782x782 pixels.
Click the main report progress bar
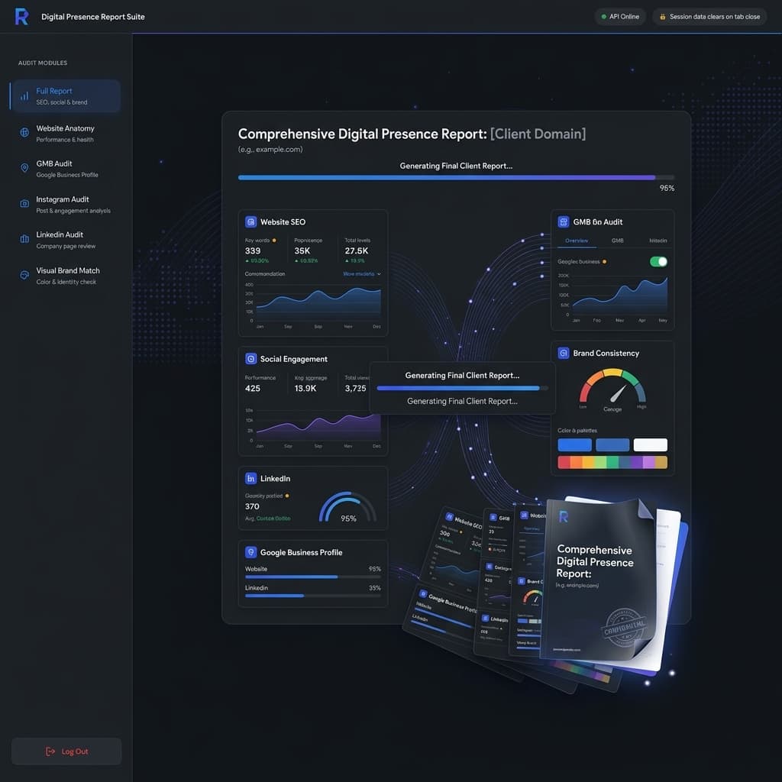pyautogui.click(x=457, y=177)
